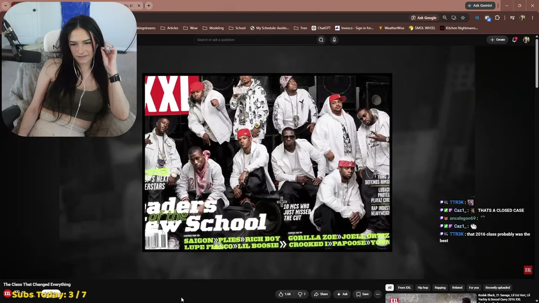Open the WeatherWise bookmark
The height and width of the screenshot is (303, 539).
[x=391, y=28]
